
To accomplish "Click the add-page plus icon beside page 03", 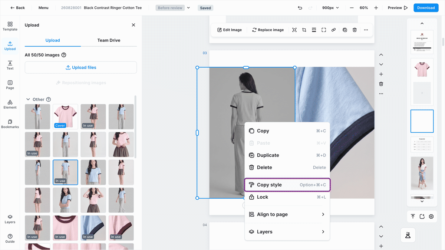I will tap(381, 74).
